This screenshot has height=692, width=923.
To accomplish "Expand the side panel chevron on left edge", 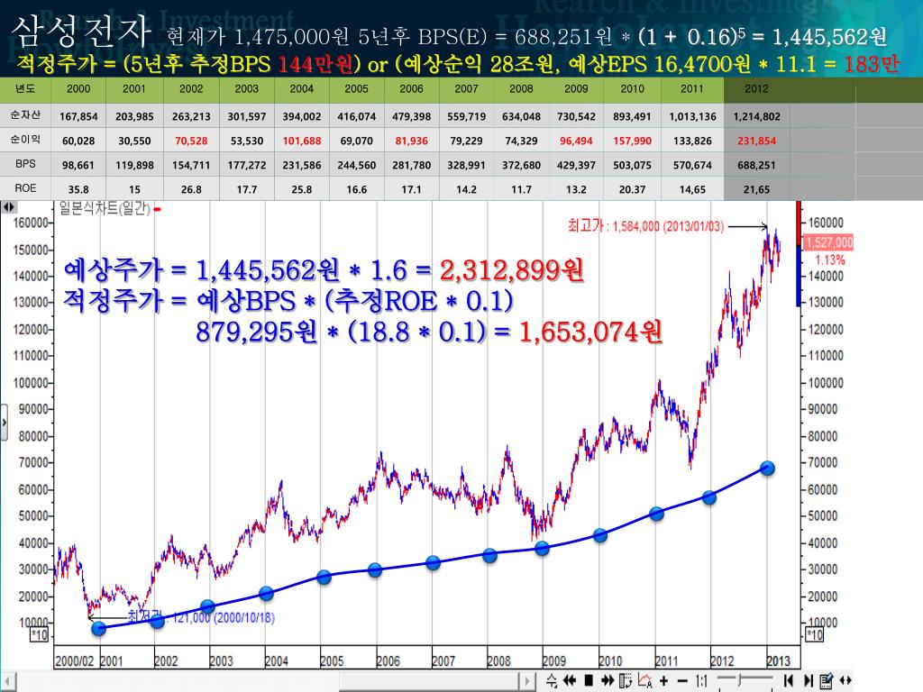I will coord(4,423).
